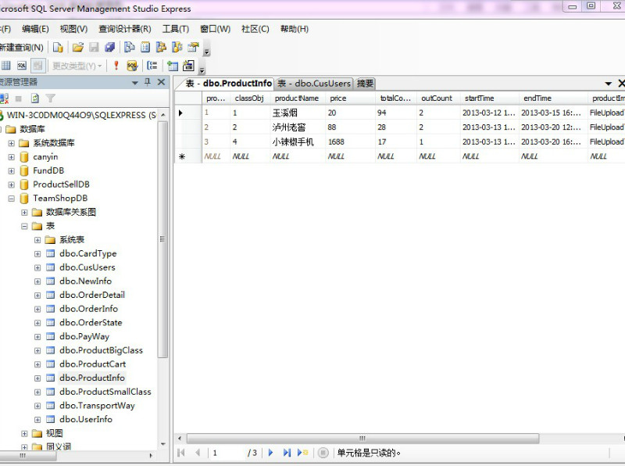Screen dimensions: 625x466
Task: Click the Filter funnel icon in Object Explorer
Action: point(50,99)
